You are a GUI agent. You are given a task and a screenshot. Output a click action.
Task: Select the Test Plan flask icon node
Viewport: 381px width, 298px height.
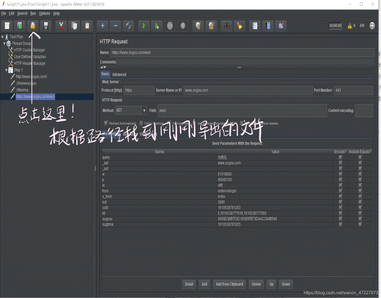[x=7, y=37]
